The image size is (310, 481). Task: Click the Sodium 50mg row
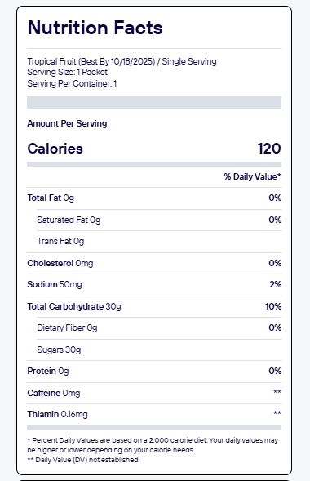click(x=154, y=285)
